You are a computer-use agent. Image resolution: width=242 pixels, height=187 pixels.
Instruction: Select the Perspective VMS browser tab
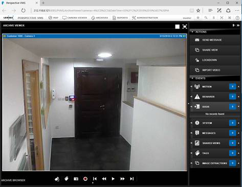(19, 3)
